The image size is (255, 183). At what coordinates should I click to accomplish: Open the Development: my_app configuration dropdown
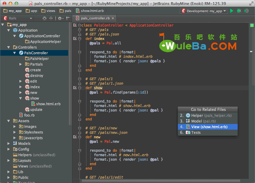point(225,11)
